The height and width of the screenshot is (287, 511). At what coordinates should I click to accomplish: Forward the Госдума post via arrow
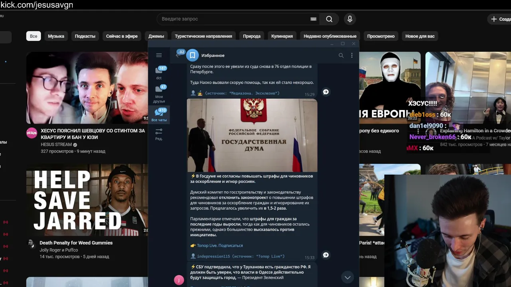tap(326, 255)
